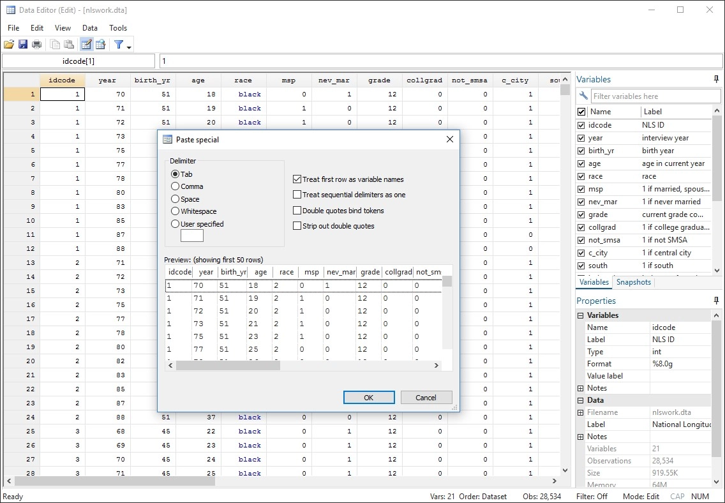
Task: Click the Print toolbar icon
Action: 37,44
